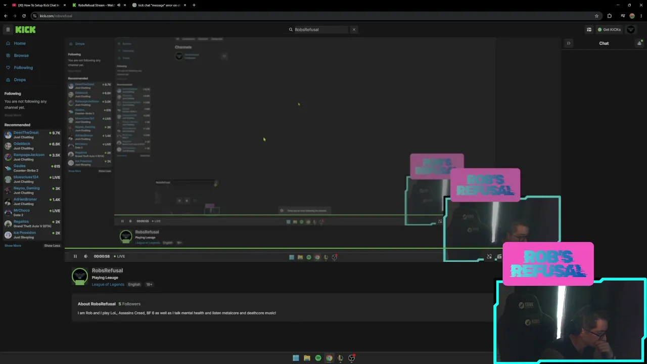The image size is (647, 364).
Task: Open the Kick profile avatar menu
Action: (631, 30)
